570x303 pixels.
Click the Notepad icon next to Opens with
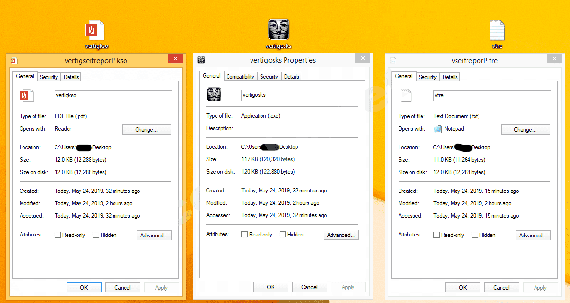point(438,129)
